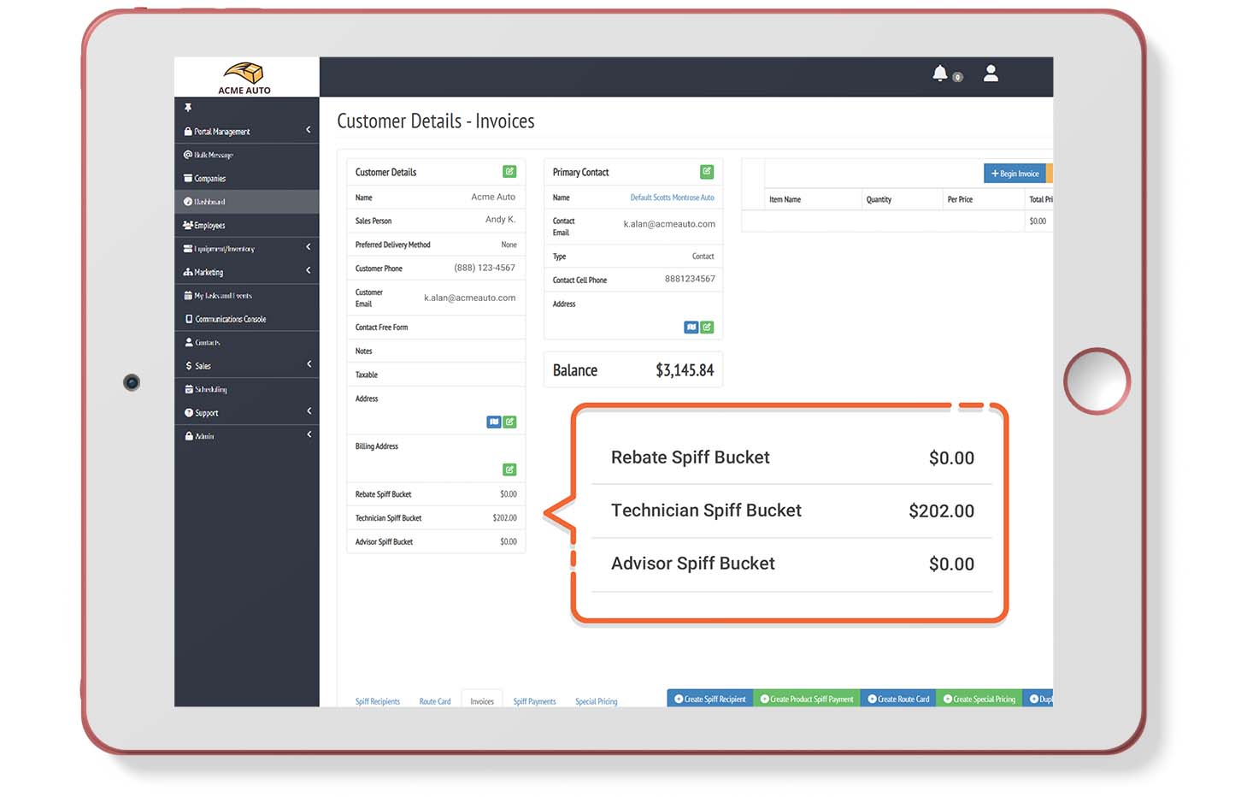
Task: Open the user profile icon
Action: (991, 74)
